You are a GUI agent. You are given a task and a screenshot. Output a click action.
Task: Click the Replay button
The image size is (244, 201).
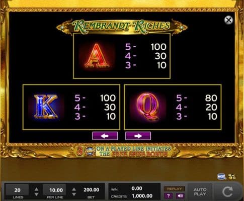[174, 189]
